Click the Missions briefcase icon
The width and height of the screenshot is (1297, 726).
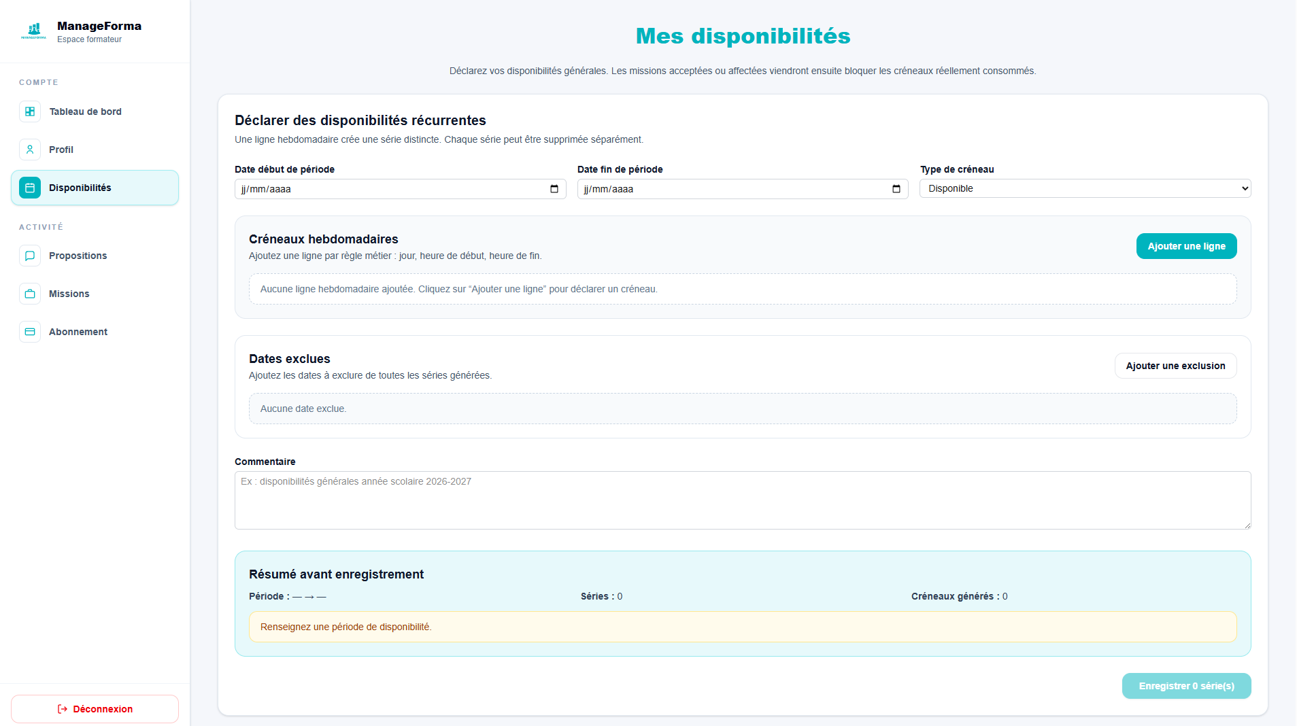point(30,294)
